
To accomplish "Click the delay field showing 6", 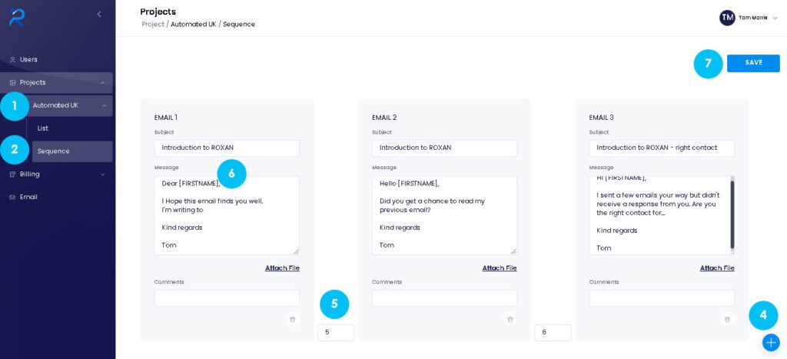I will click(553, 332).
